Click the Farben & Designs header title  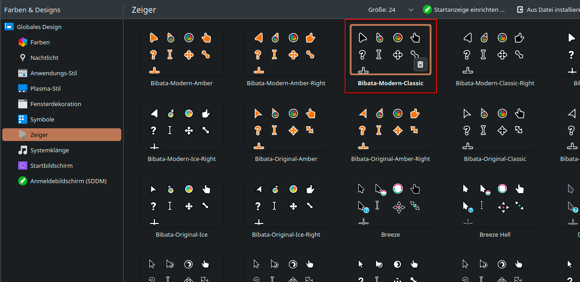point(32,10)
